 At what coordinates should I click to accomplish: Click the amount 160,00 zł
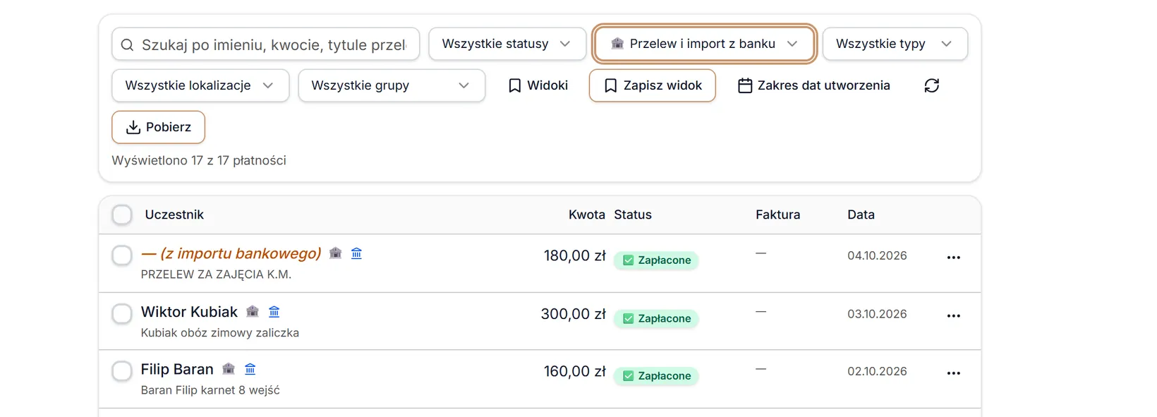click(575, 371)
